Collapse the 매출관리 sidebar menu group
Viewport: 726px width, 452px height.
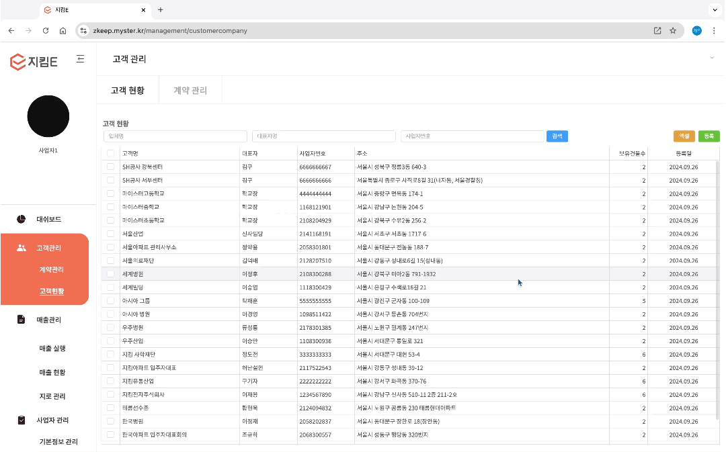pyautogui.click(x=49, y=320)
